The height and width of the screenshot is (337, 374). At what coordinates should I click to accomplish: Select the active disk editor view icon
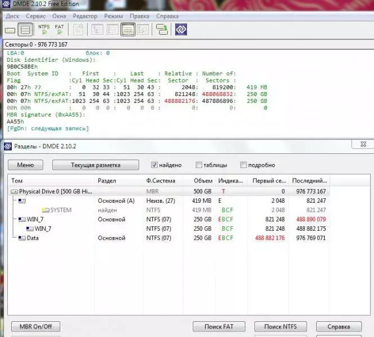pos(128,30)
